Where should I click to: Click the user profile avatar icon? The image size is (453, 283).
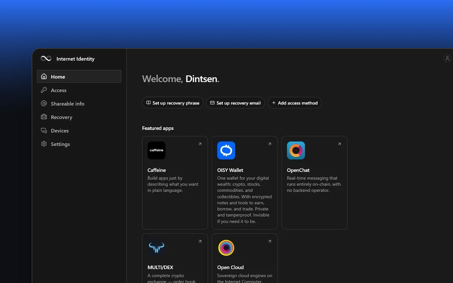pos(447,59)
